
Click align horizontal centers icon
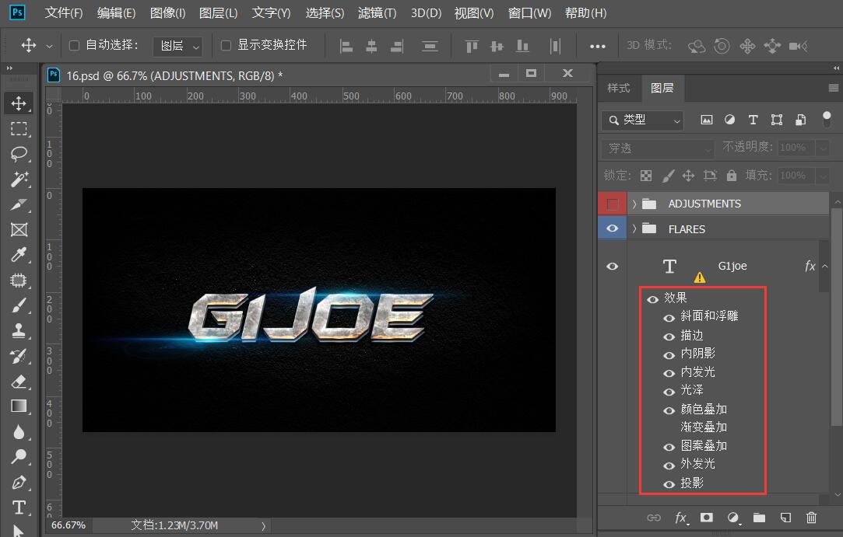371,46
